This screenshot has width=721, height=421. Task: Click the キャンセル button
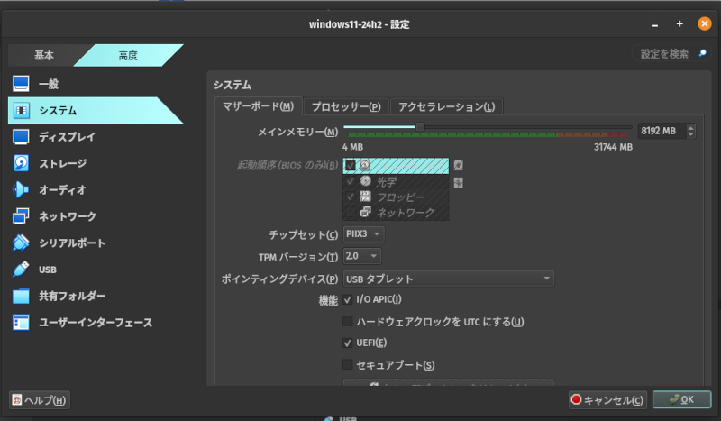[x=607, y=399]
